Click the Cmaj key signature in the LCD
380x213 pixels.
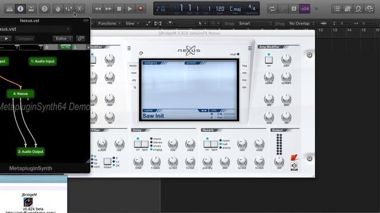(235, 9)
